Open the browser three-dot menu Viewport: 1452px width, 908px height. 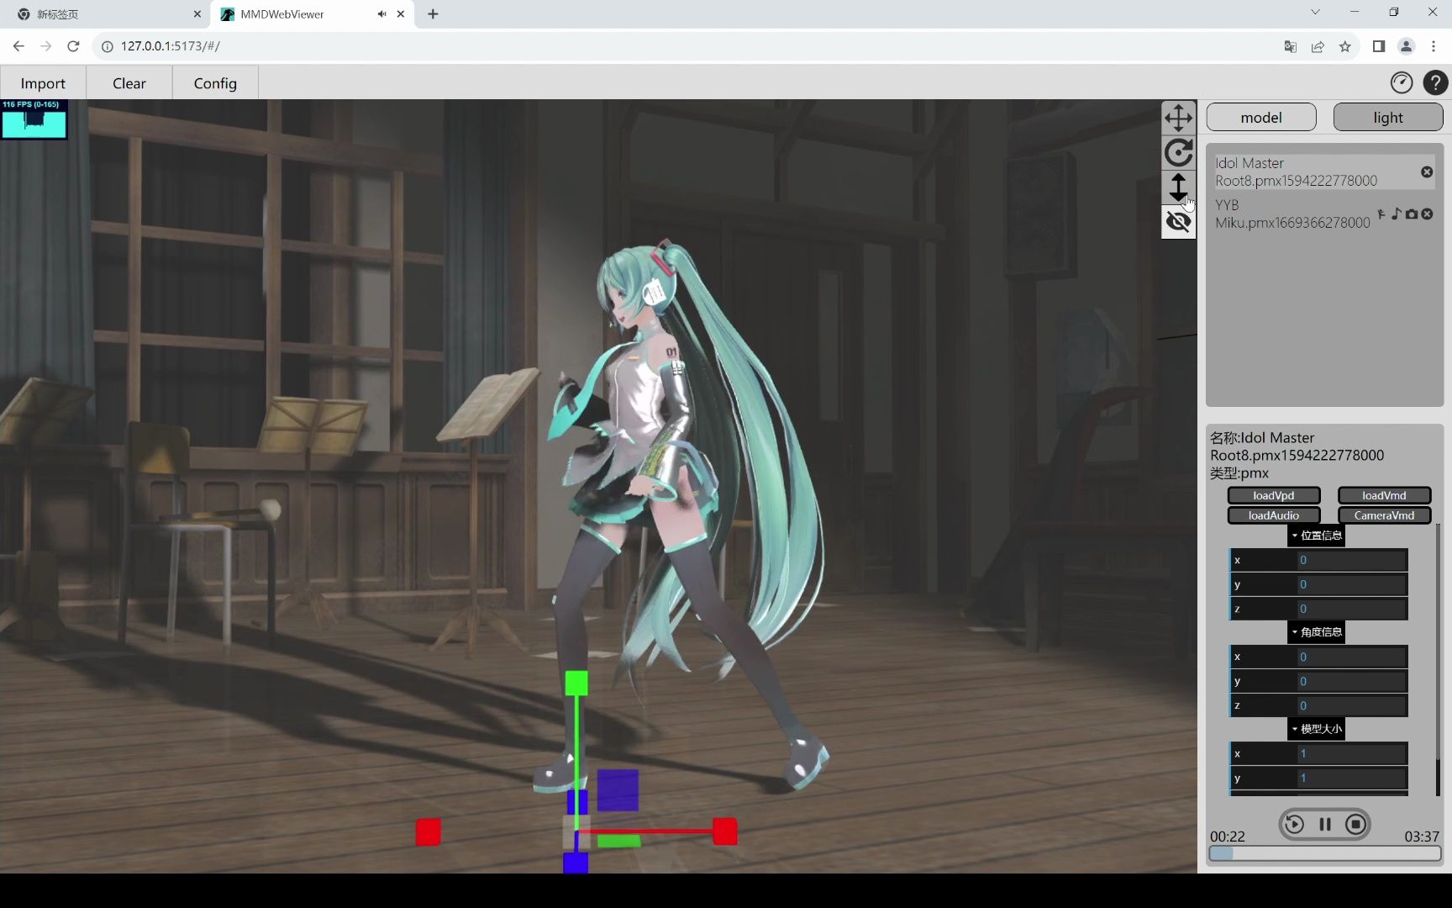coord(1434,46)
